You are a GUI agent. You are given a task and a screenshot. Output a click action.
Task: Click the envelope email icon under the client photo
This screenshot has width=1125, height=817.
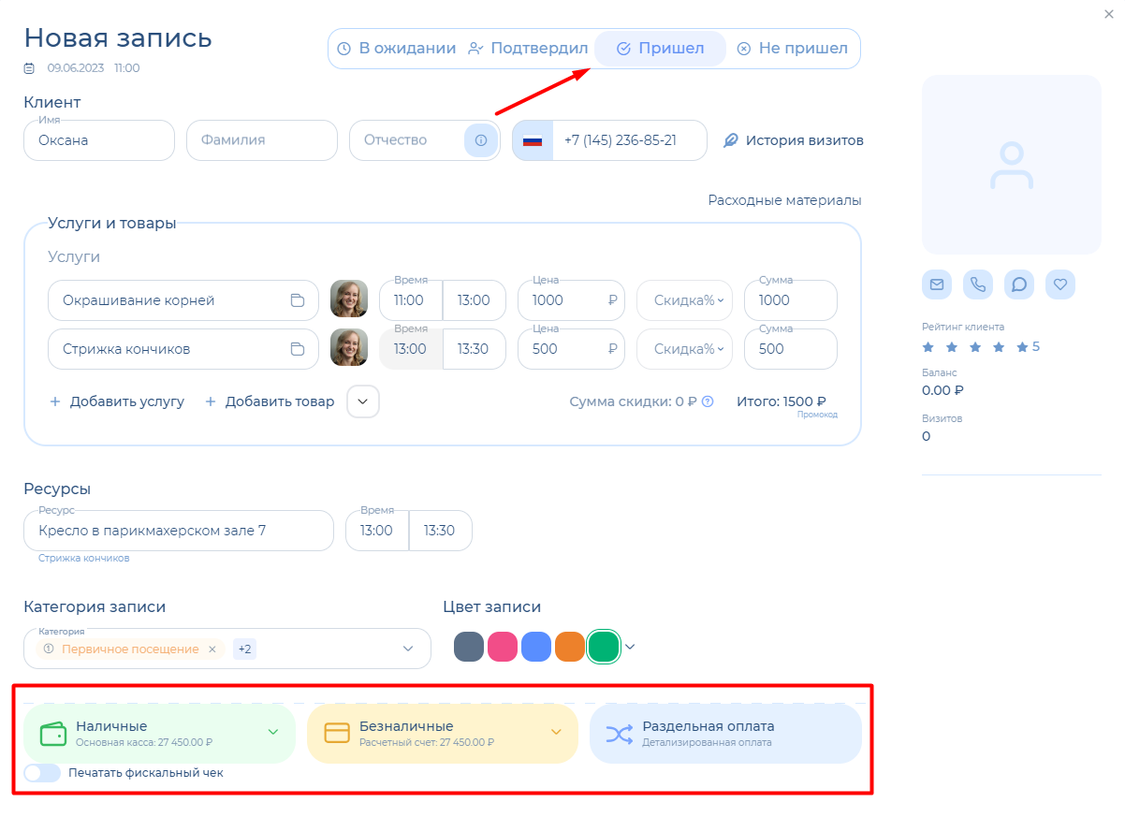(937, 284)
